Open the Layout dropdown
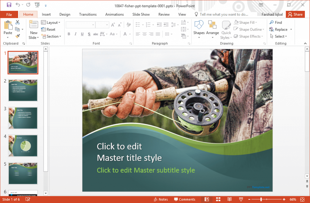Image resolution: width=310 pixels, height=203 pixels. [x=51, y=22]
